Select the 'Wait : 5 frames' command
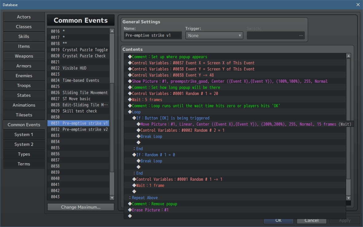This screenshot has width=363, height=227. pyautogui.click(x=235, y=100)
